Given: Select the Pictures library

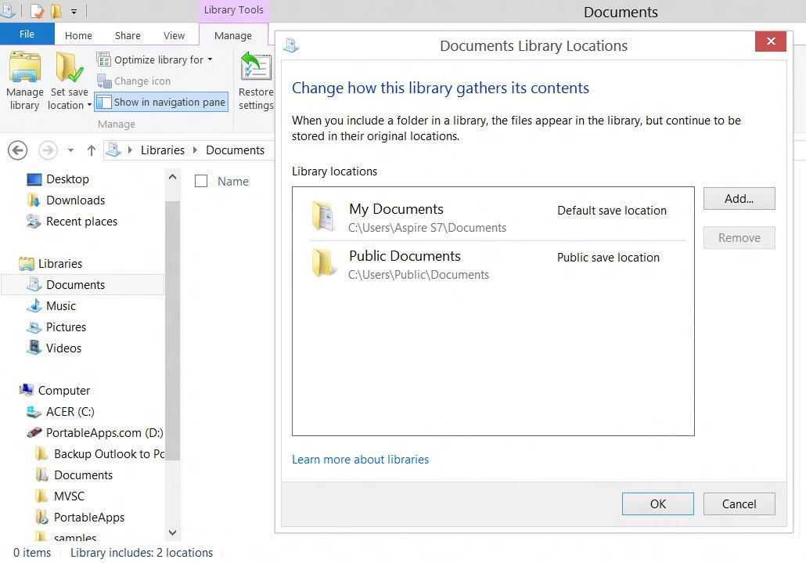Looking at the screenshot, I should pyautogui.click(x=66, y=327).
